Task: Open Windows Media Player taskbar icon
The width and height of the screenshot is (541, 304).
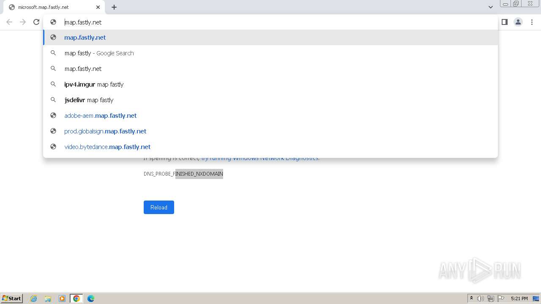Action: pos(62,299)
